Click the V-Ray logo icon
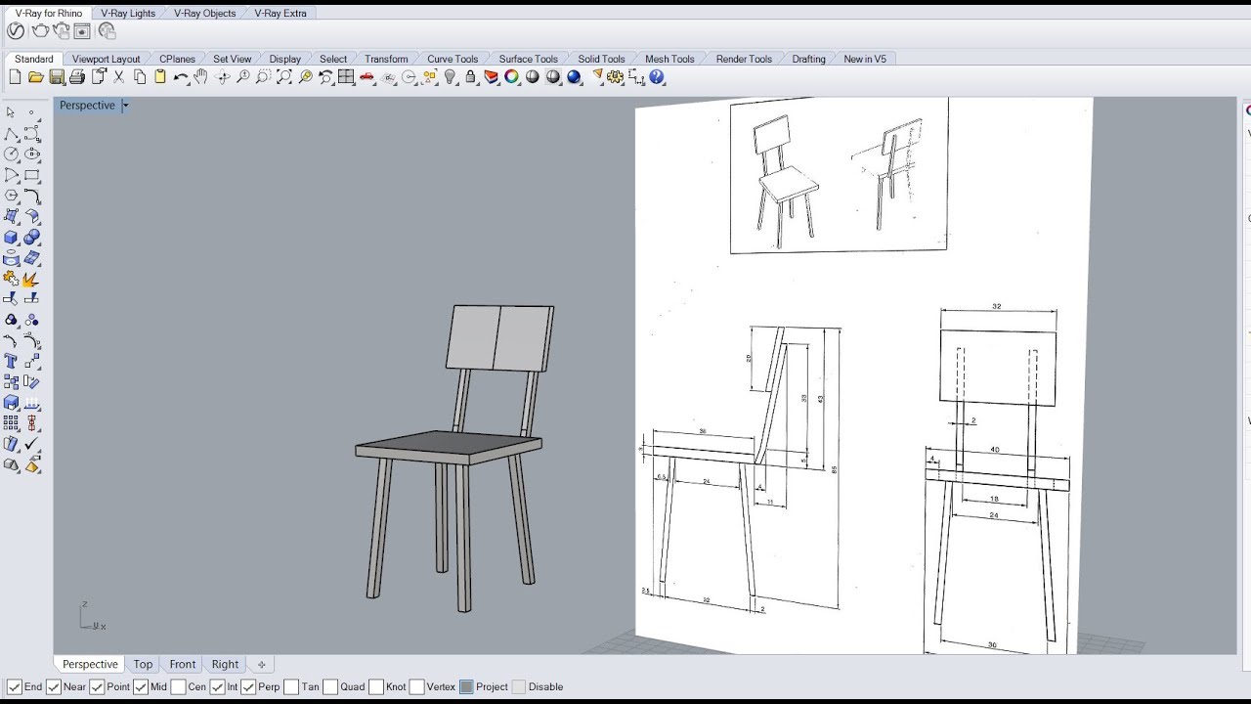This screenshot has height=704, width=1251. (16, 31)
